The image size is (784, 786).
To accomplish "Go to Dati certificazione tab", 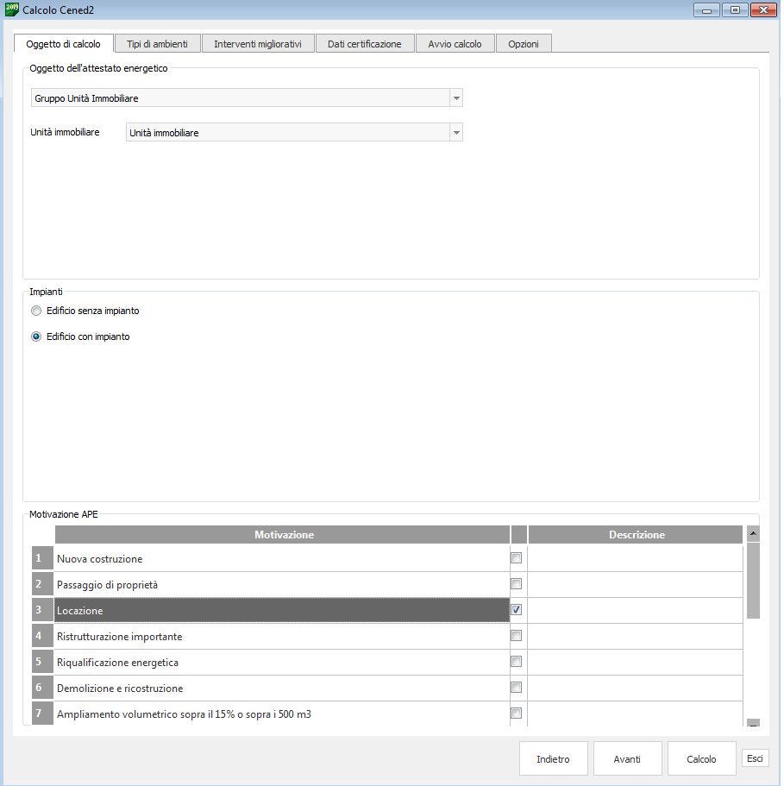I will (x=364, y=44).
